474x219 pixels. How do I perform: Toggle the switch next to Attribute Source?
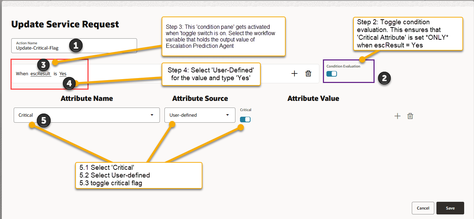tap(245, 119)
